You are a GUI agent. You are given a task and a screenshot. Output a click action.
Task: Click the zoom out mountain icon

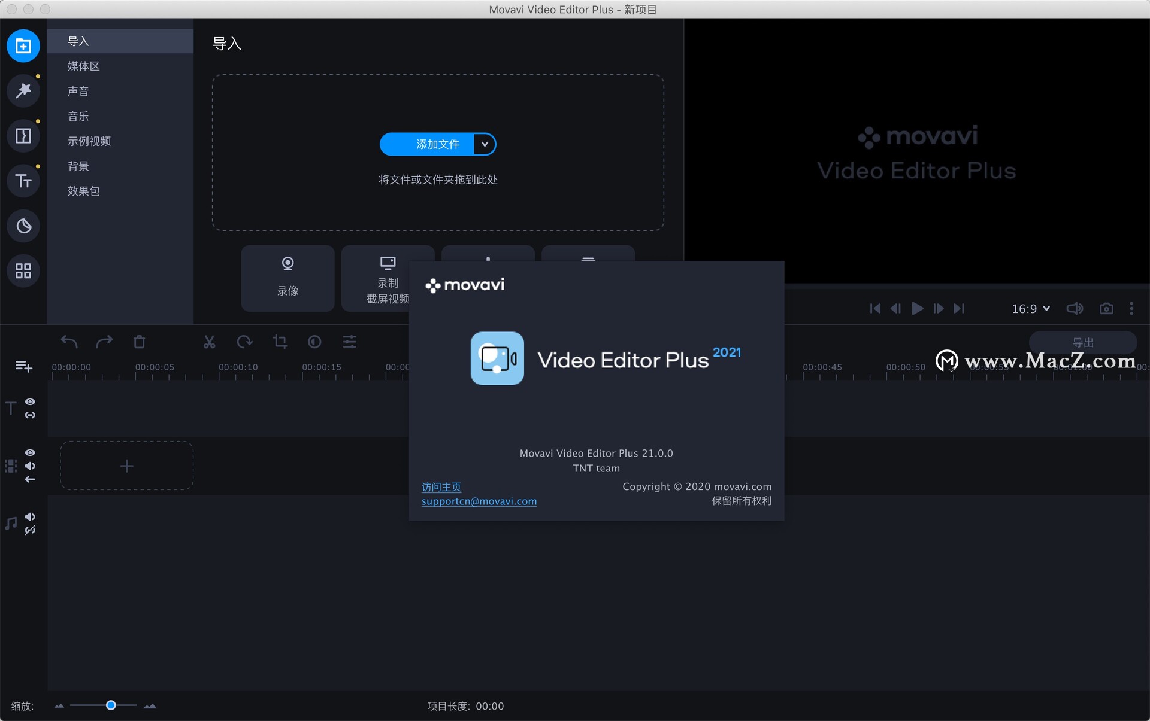point(59,706)
